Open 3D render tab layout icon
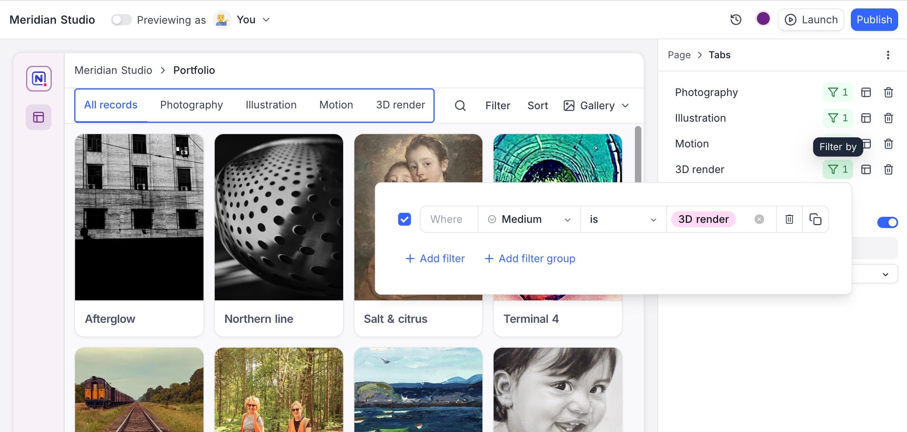The width and height of the screenshot is (907, 432). pos(866,169)
